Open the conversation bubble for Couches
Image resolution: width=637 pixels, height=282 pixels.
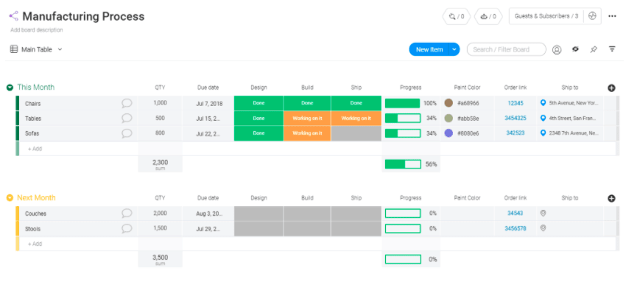(x=127, y=214)
